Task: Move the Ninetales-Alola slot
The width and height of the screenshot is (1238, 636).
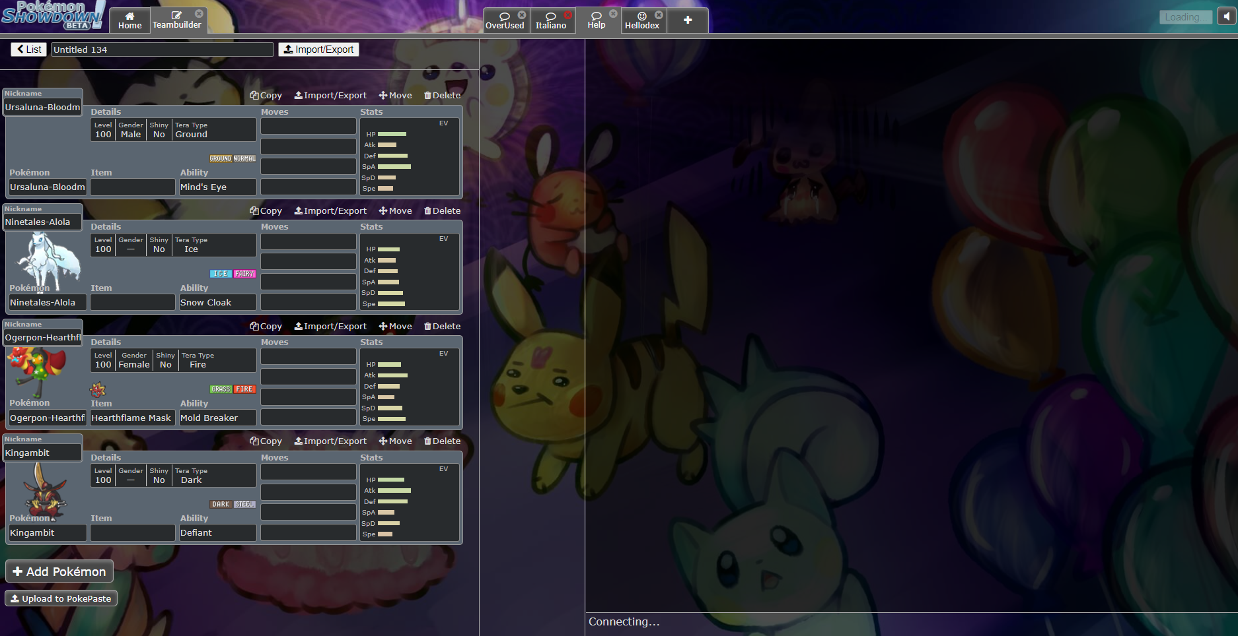Action: point(395,211)
